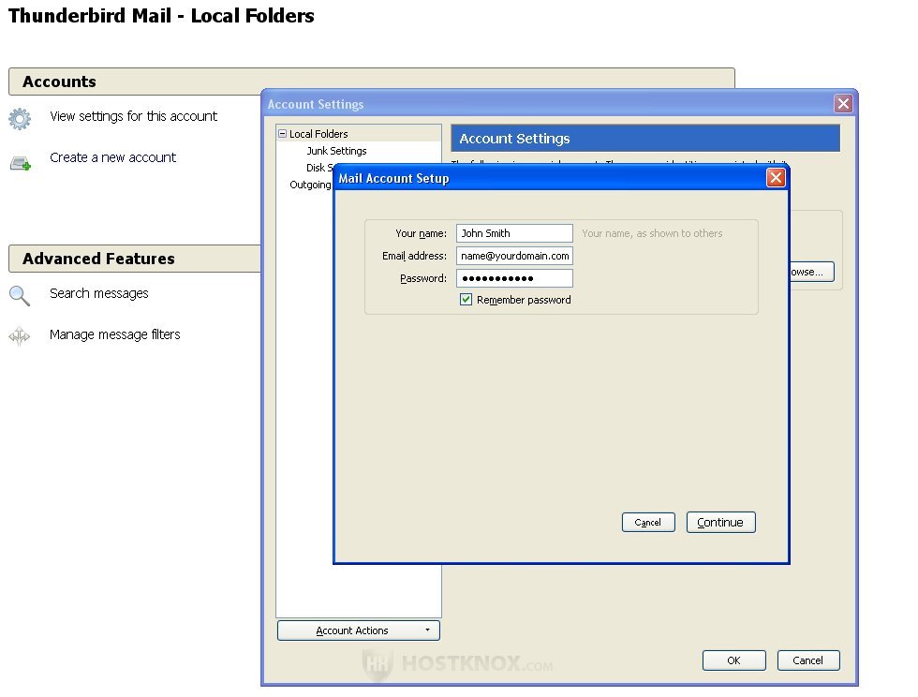Click the create new account icon
This screenshot has width=918, height=697.
click(21, 163)
